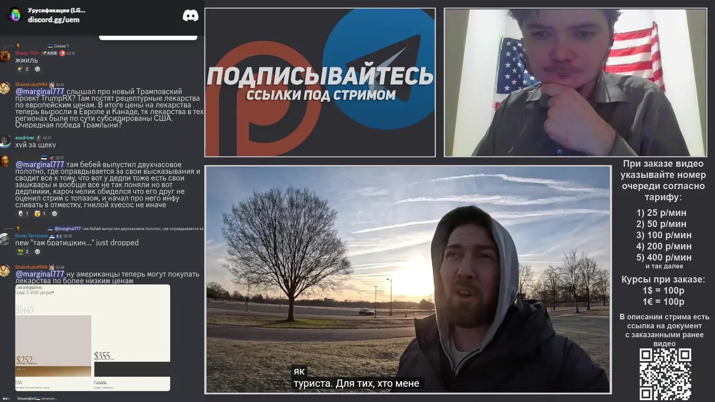Click Shakshuka1984 username at 02:16
The image size is (715, 402).
pyautogui.click(x=31, y=85)
